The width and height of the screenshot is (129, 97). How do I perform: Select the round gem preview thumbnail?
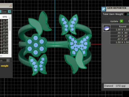107,28
